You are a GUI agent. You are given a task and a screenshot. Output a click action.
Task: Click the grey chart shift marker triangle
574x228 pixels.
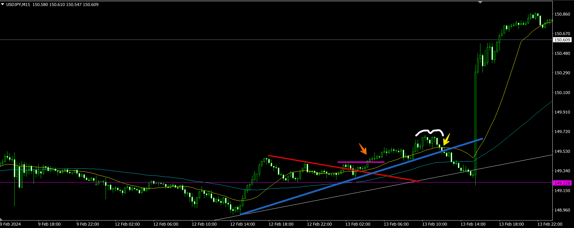(x=480, y=2)
